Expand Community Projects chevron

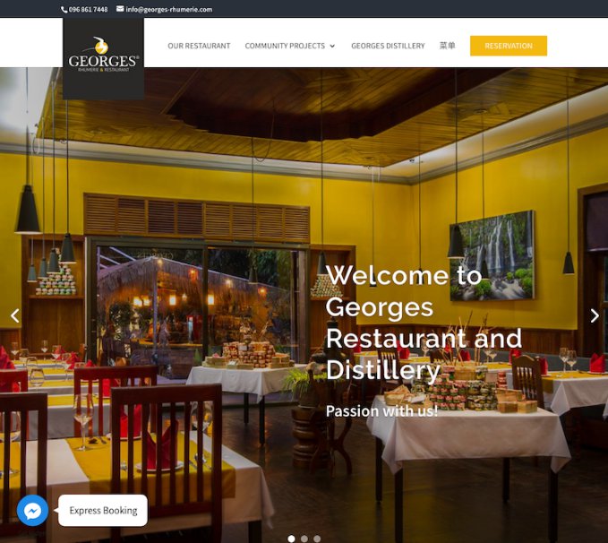tap(332, 46)
